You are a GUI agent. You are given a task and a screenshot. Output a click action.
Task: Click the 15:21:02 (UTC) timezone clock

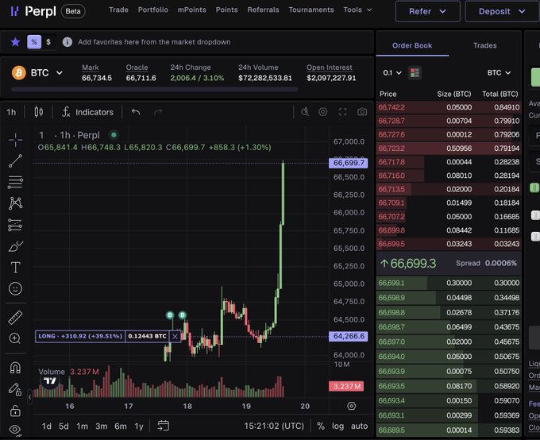point(274,426)
